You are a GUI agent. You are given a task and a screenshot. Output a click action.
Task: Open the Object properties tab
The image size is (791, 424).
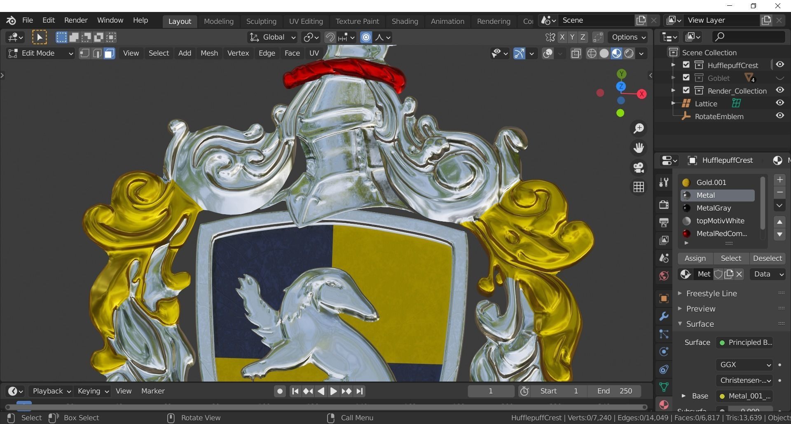[x=664, y=298]
